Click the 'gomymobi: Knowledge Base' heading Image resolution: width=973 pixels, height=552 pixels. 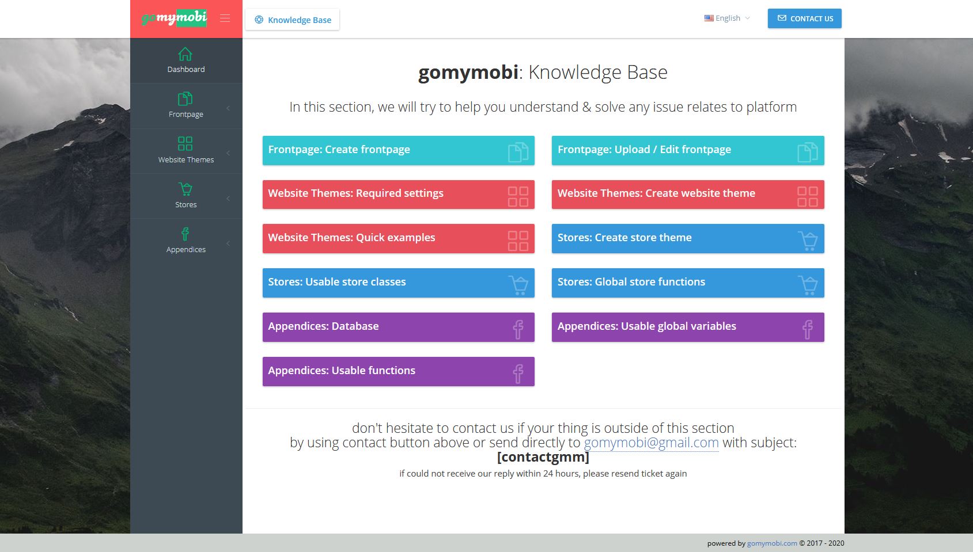543,73
